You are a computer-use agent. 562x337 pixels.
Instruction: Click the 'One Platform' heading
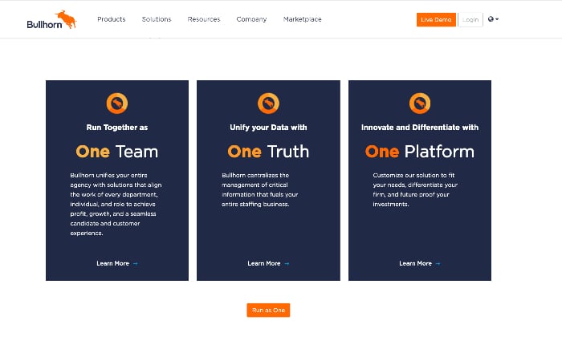coord(420,152)
